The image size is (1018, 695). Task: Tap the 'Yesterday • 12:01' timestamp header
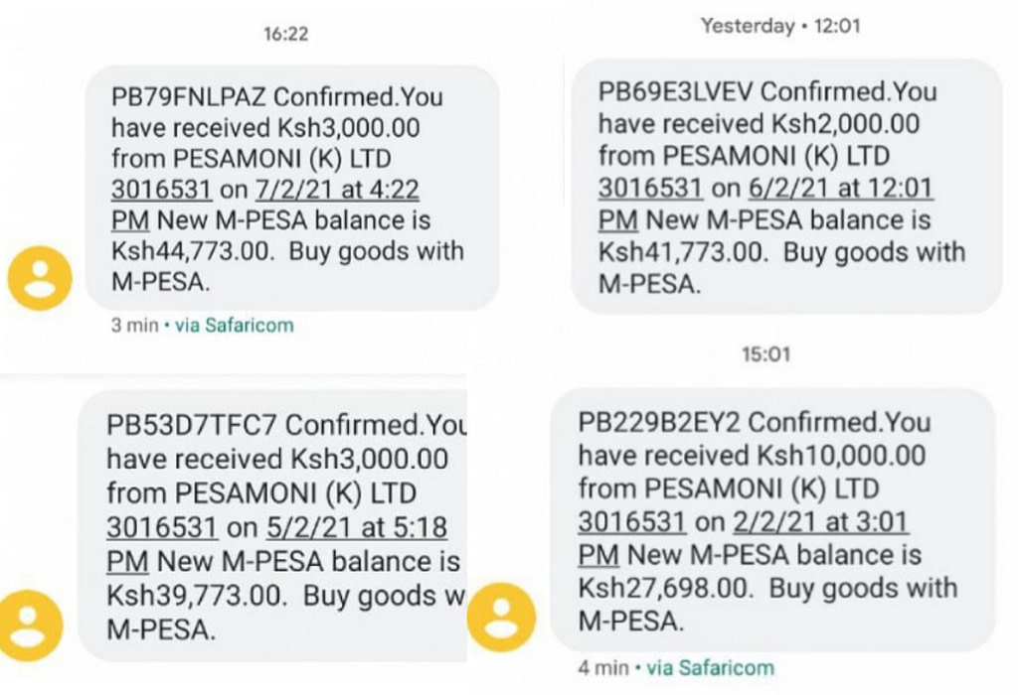[780, 26]
